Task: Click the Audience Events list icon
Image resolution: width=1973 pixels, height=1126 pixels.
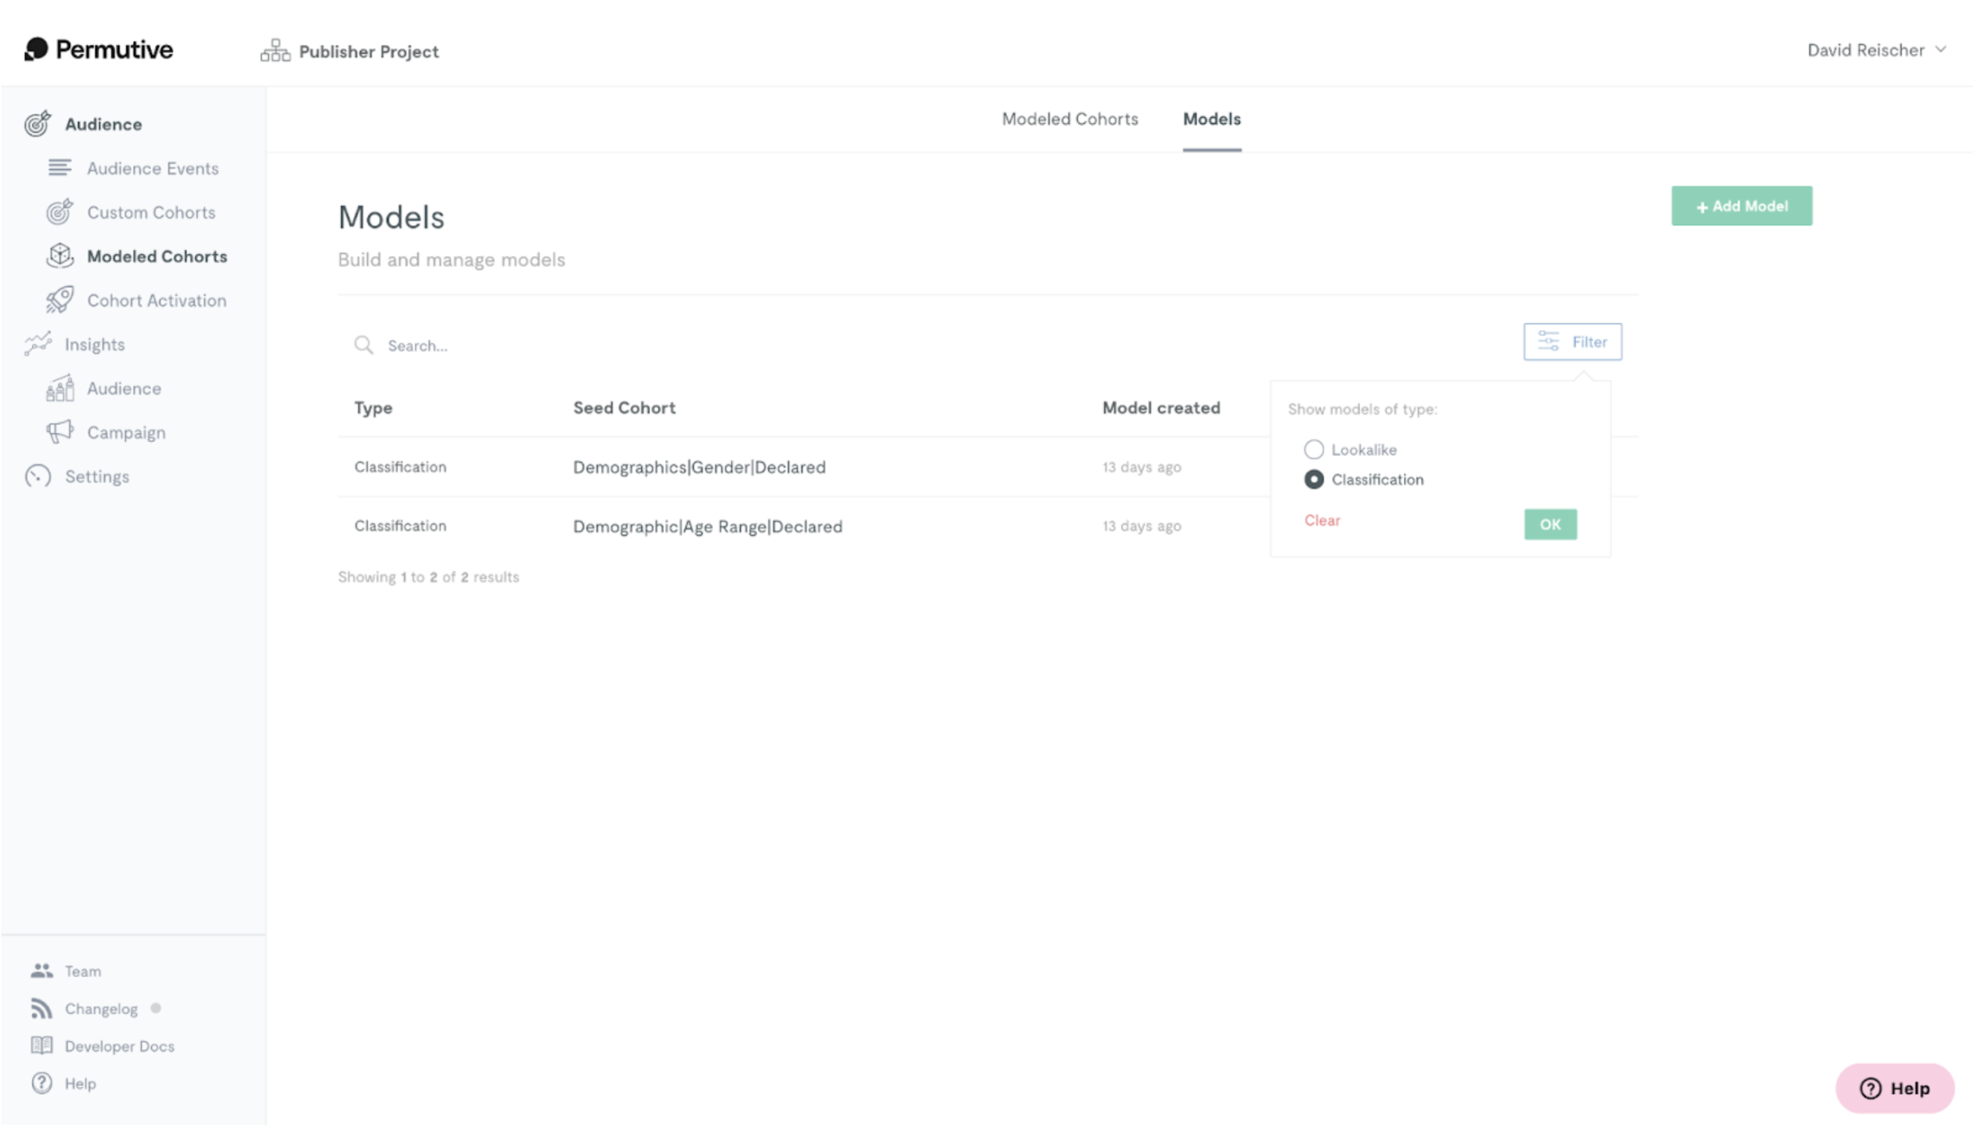Action: [60, 168]
